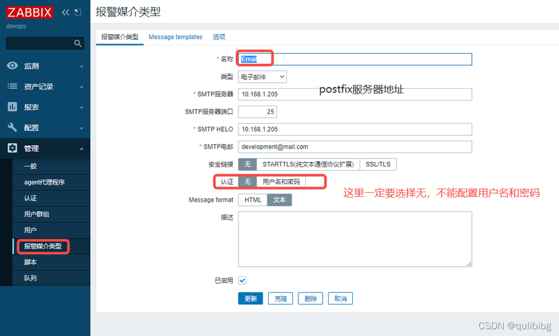Toggle the 已启用 checkbox

coord(242,280)
